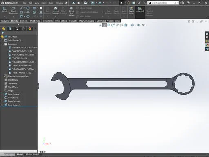Select the Smart Dimension tool
Screen dimensions: 209x157
(13, 10)
